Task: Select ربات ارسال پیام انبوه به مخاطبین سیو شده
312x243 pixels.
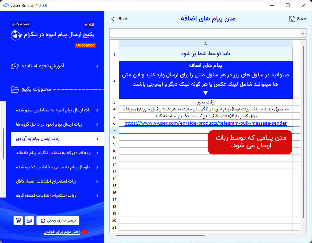Action: click(58, 110)
